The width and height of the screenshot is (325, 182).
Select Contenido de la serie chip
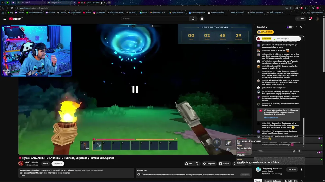pos(273,181)
